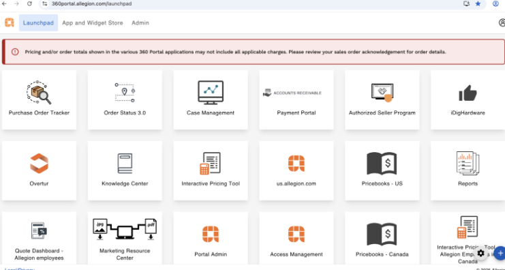Open the Pricebooks - Canada book icon
Image resolution: width=505 pixels, height=270 pixels.
click(x=382, y=234)
